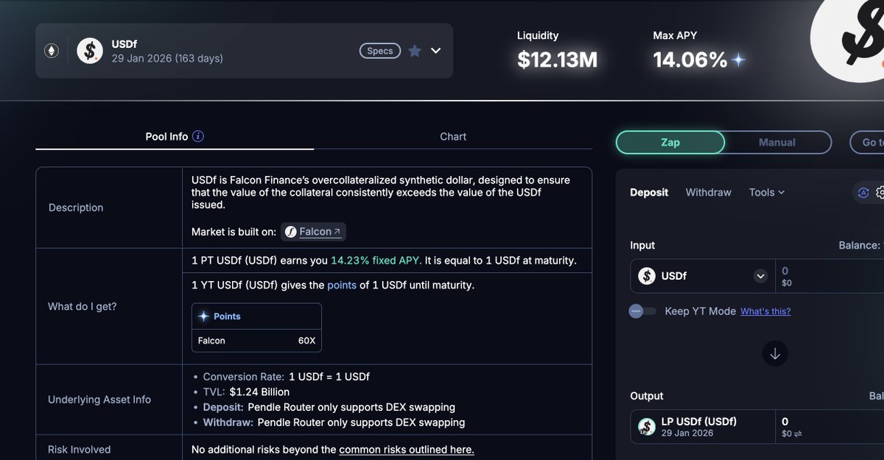Click the Pool Info info icon
Image resolution: width=884 pixels, height=460 pixels.
(x=198, y=136)
